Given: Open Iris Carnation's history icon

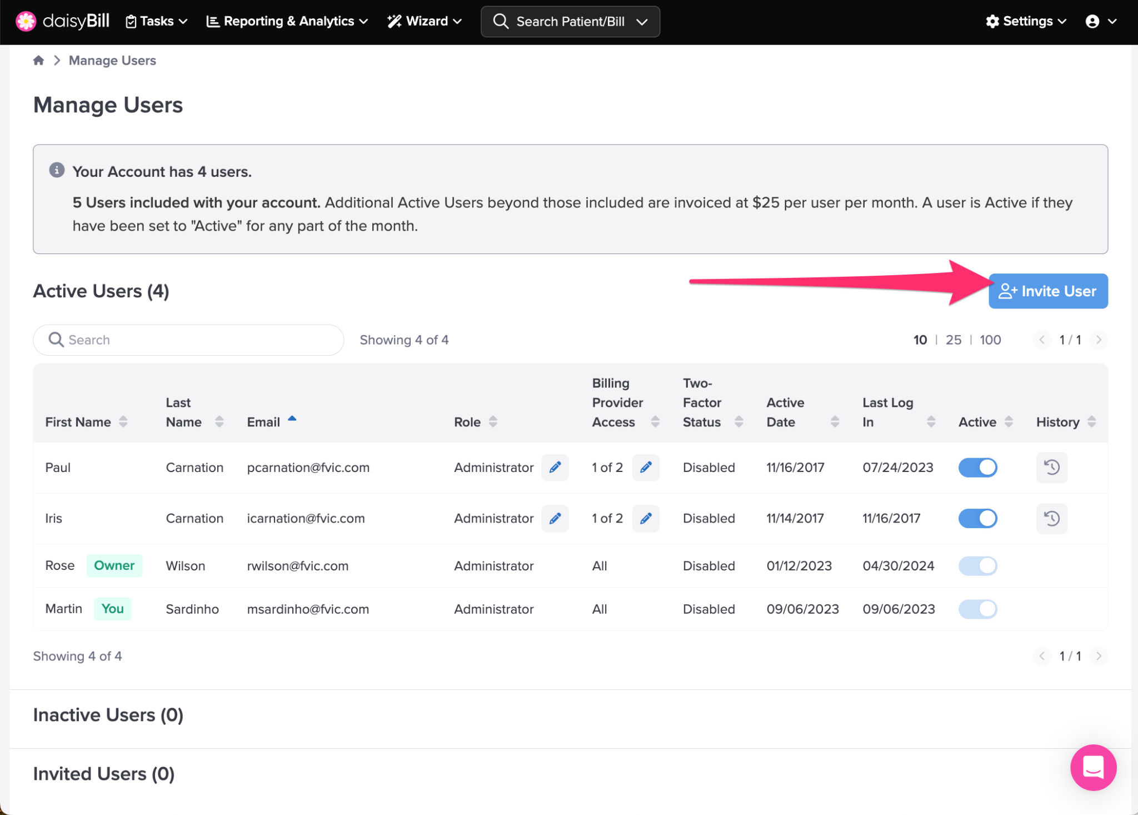Looking at the screenshot, I should click(1051, 518).
